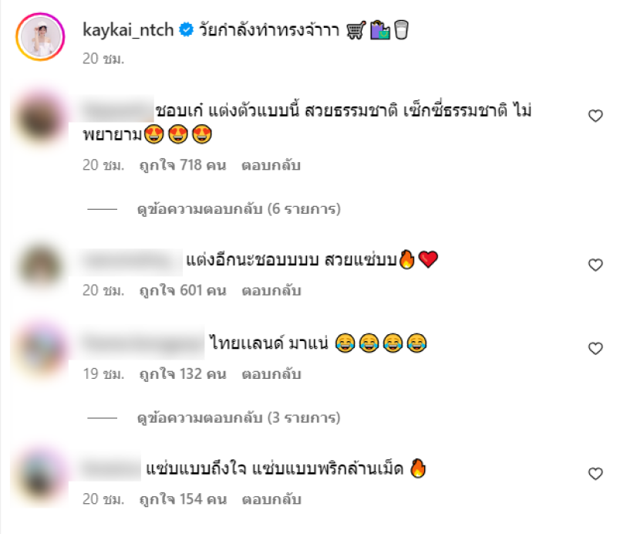Open avatar beside แต่งอีกนะชอบบบบ comment

(x=40, y=266)
